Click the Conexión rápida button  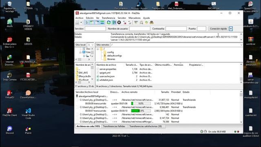219,29
